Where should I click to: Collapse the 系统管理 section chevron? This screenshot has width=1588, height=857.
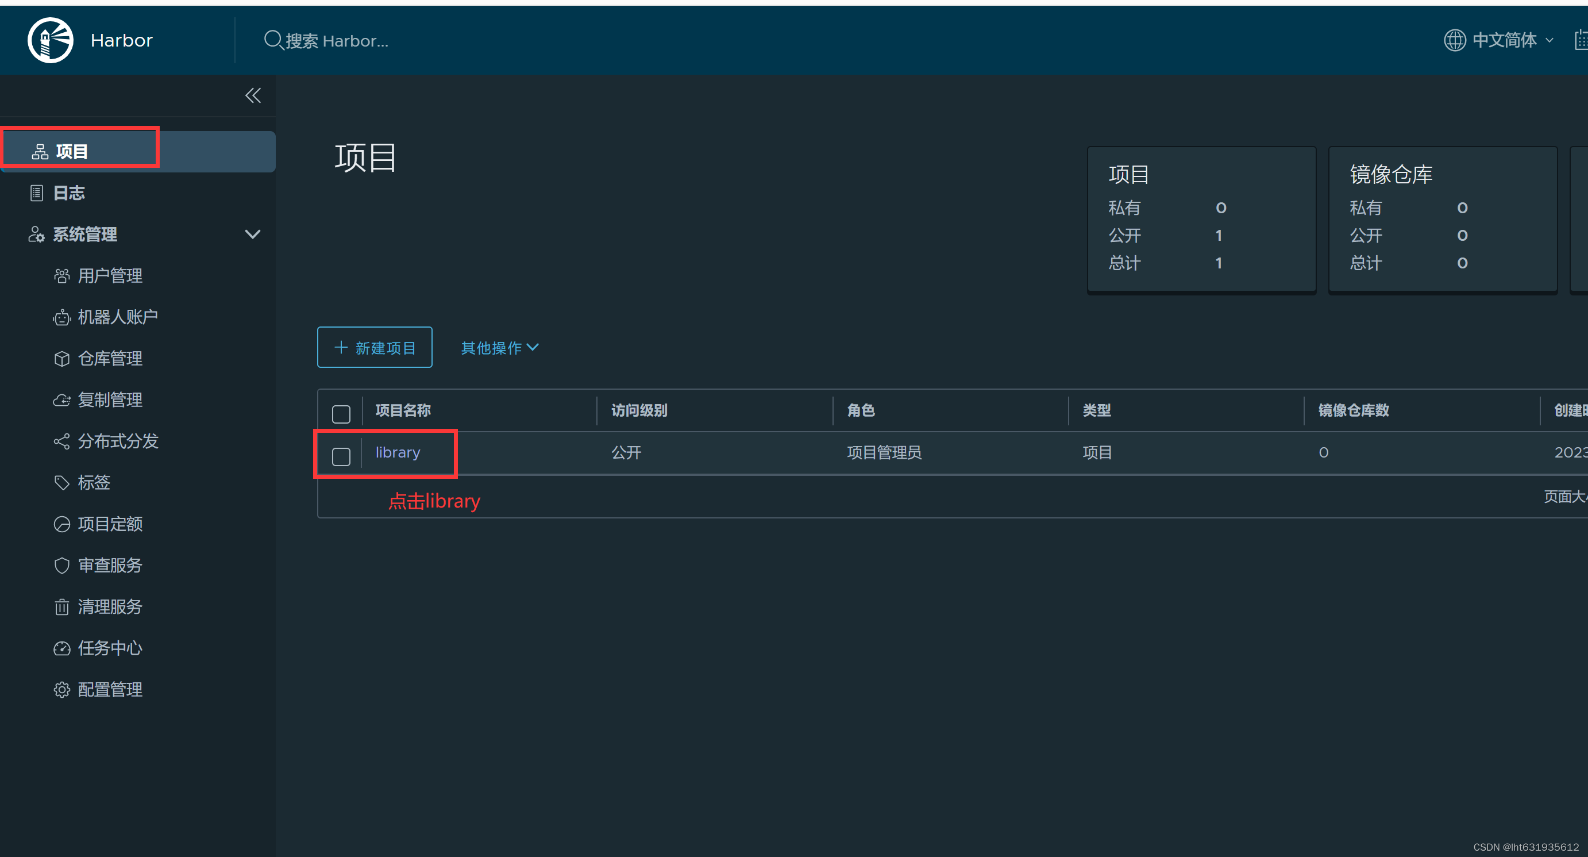pos(252,235)
